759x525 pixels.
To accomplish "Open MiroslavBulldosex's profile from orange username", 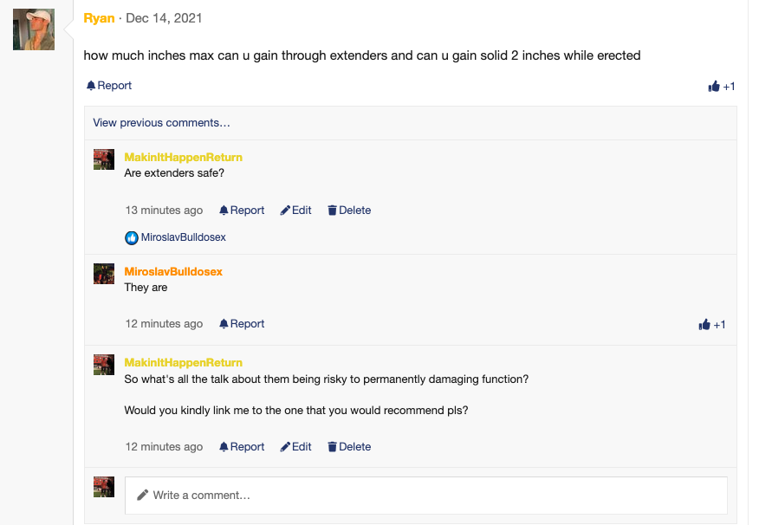I will click(173, 271).
